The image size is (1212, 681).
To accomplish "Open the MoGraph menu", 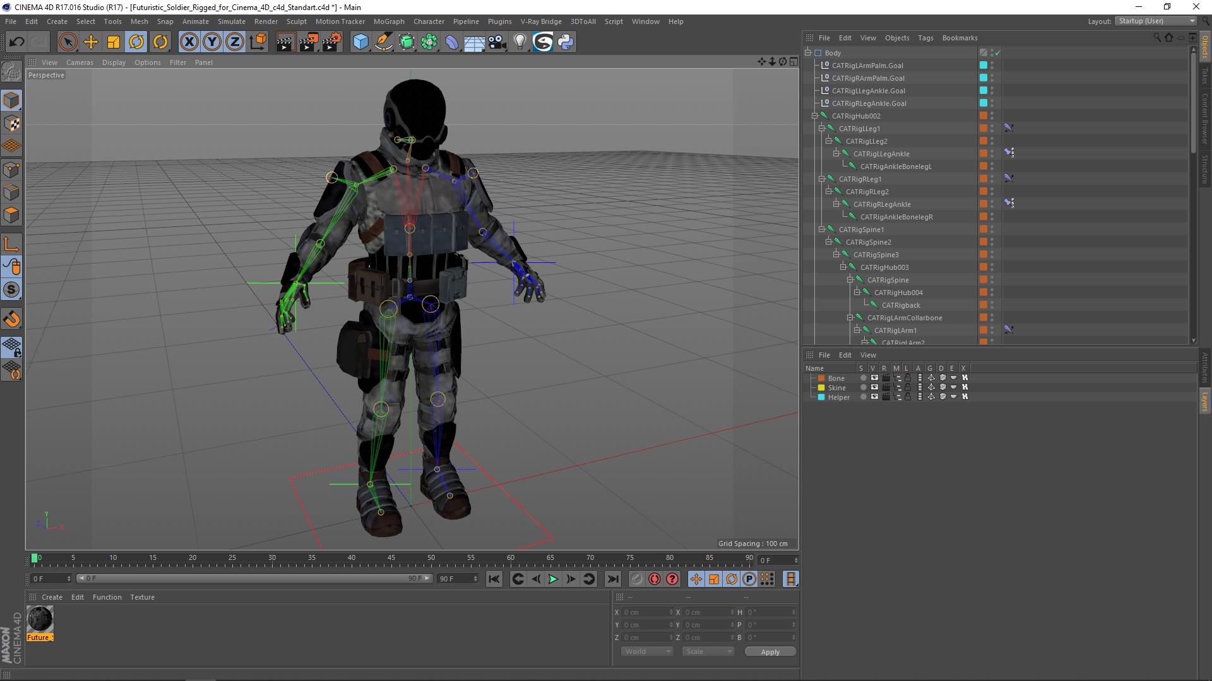I will (x=389, y=21).
